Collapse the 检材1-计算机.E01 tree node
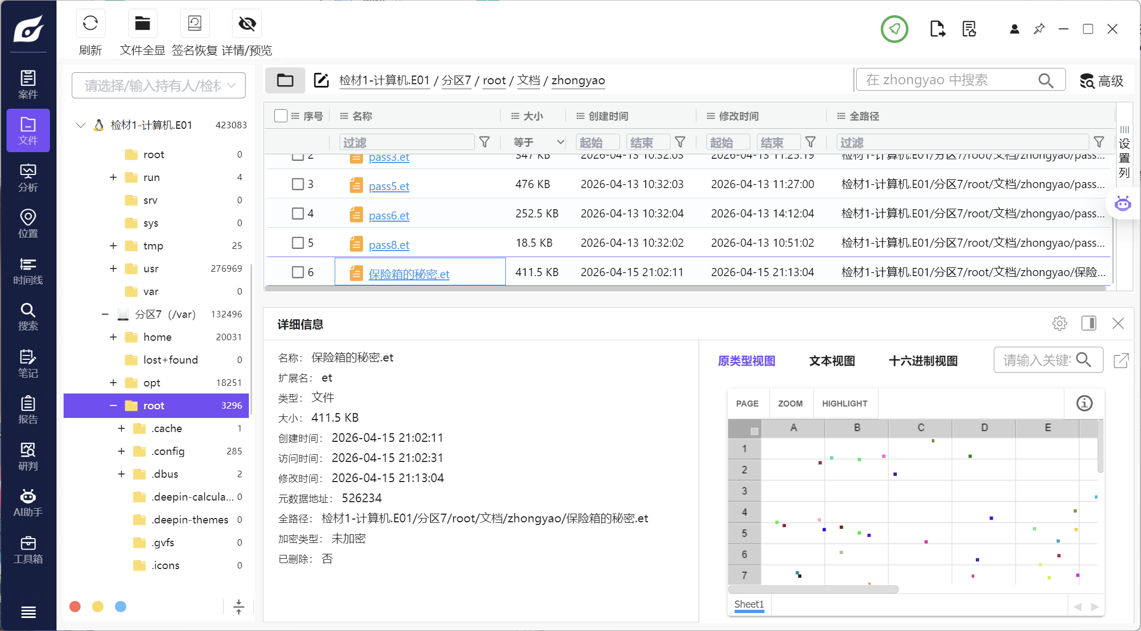This screenshot has width=1141, height=631. [x=80, y=125]
